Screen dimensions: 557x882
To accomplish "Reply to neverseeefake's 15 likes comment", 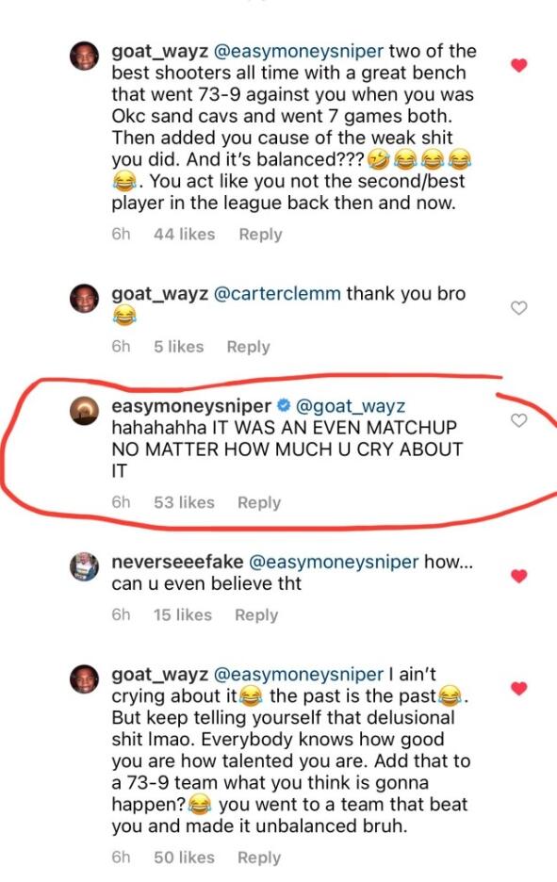I will pyautogui.click(x=256, y=614).
